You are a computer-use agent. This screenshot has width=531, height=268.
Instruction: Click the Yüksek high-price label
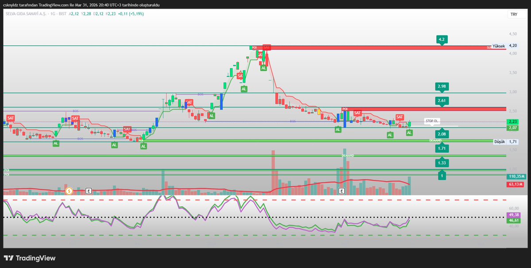click(x=499, y=46)
